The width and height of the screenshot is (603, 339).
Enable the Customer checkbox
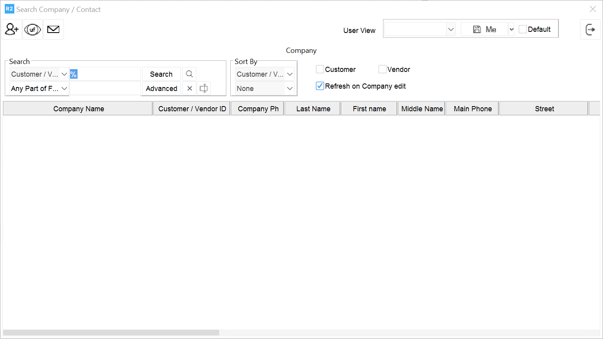point(320,69)
